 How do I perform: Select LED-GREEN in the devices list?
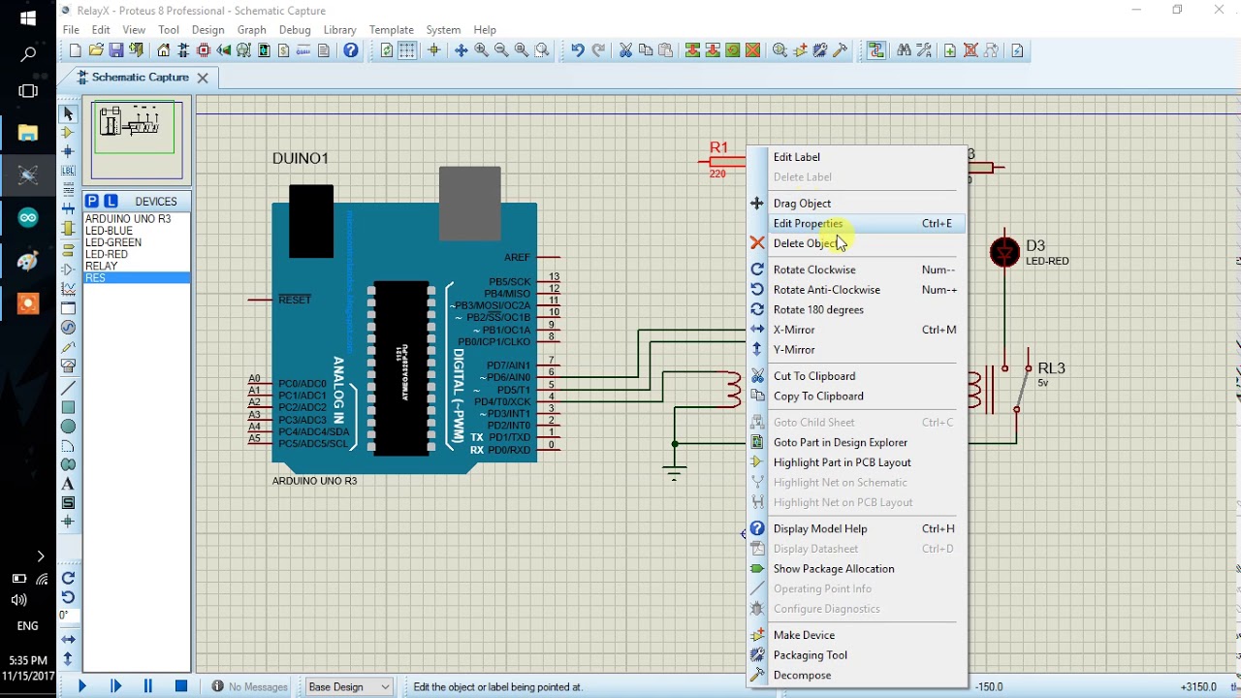tap(137, 242)
